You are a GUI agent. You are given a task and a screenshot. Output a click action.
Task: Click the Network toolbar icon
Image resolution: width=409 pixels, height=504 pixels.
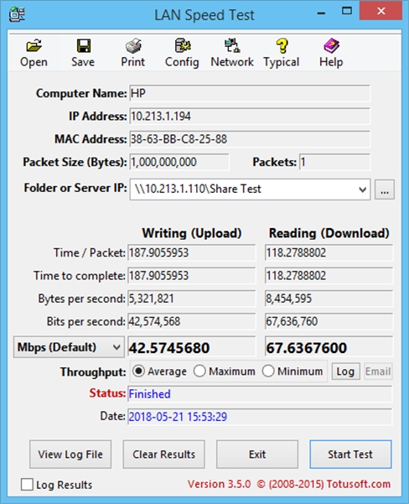pos(232,45)
